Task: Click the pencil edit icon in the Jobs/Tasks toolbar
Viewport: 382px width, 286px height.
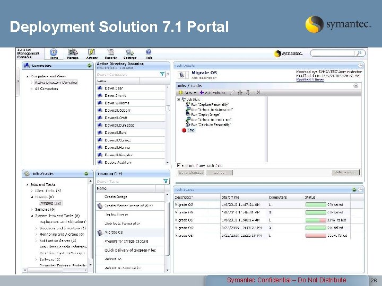Action: [x=232, y=92]
